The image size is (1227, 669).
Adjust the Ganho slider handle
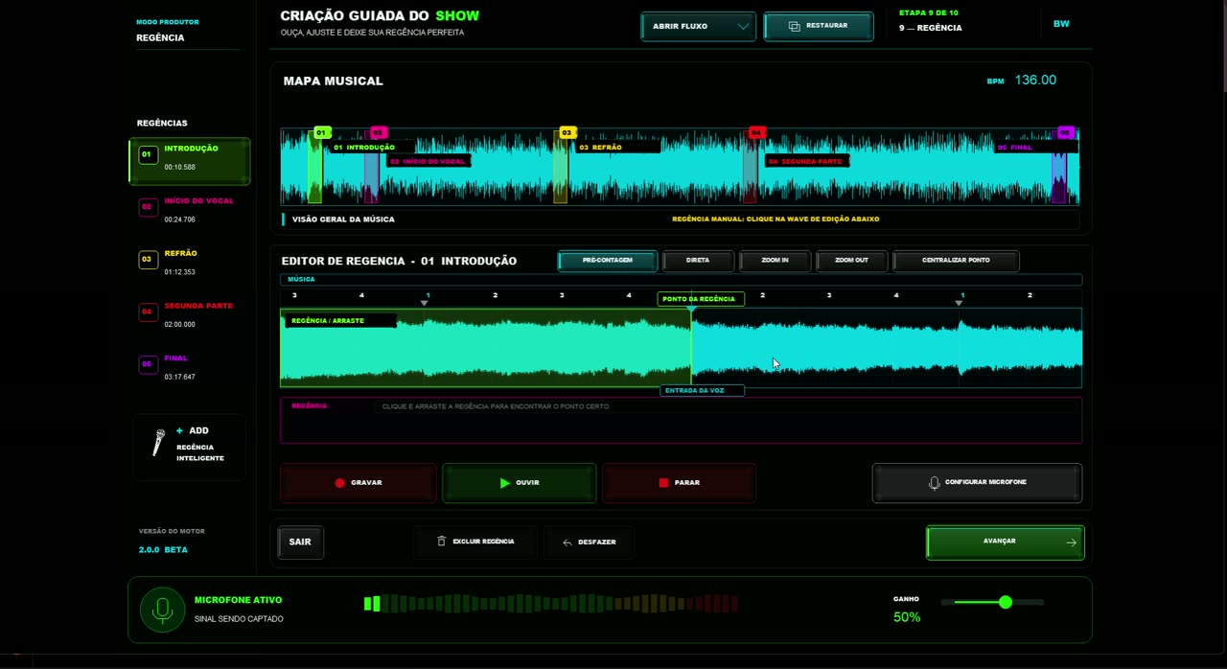(x=1005, y=602)
